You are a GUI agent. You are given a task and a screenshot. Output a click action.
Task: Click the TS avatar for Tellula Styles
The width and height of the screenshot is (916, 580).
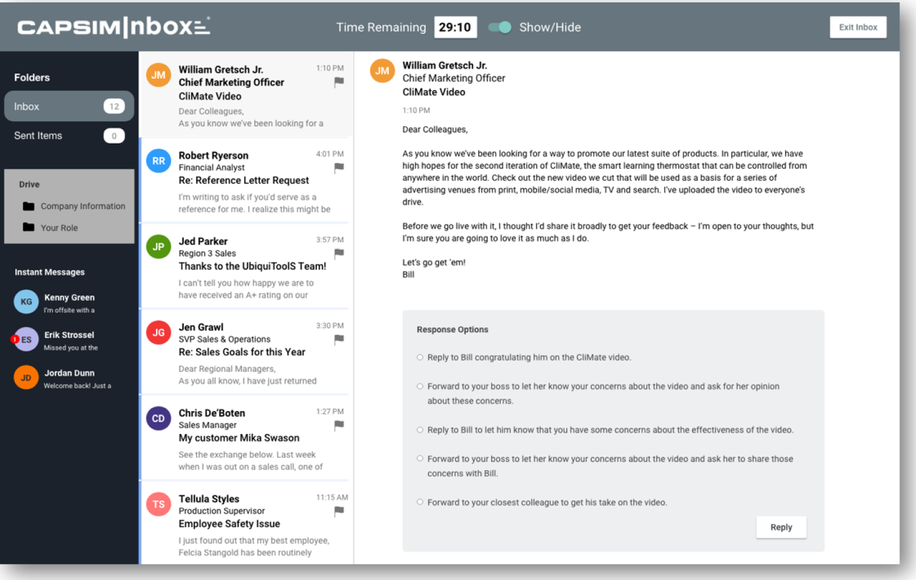(x=159, y=504)
